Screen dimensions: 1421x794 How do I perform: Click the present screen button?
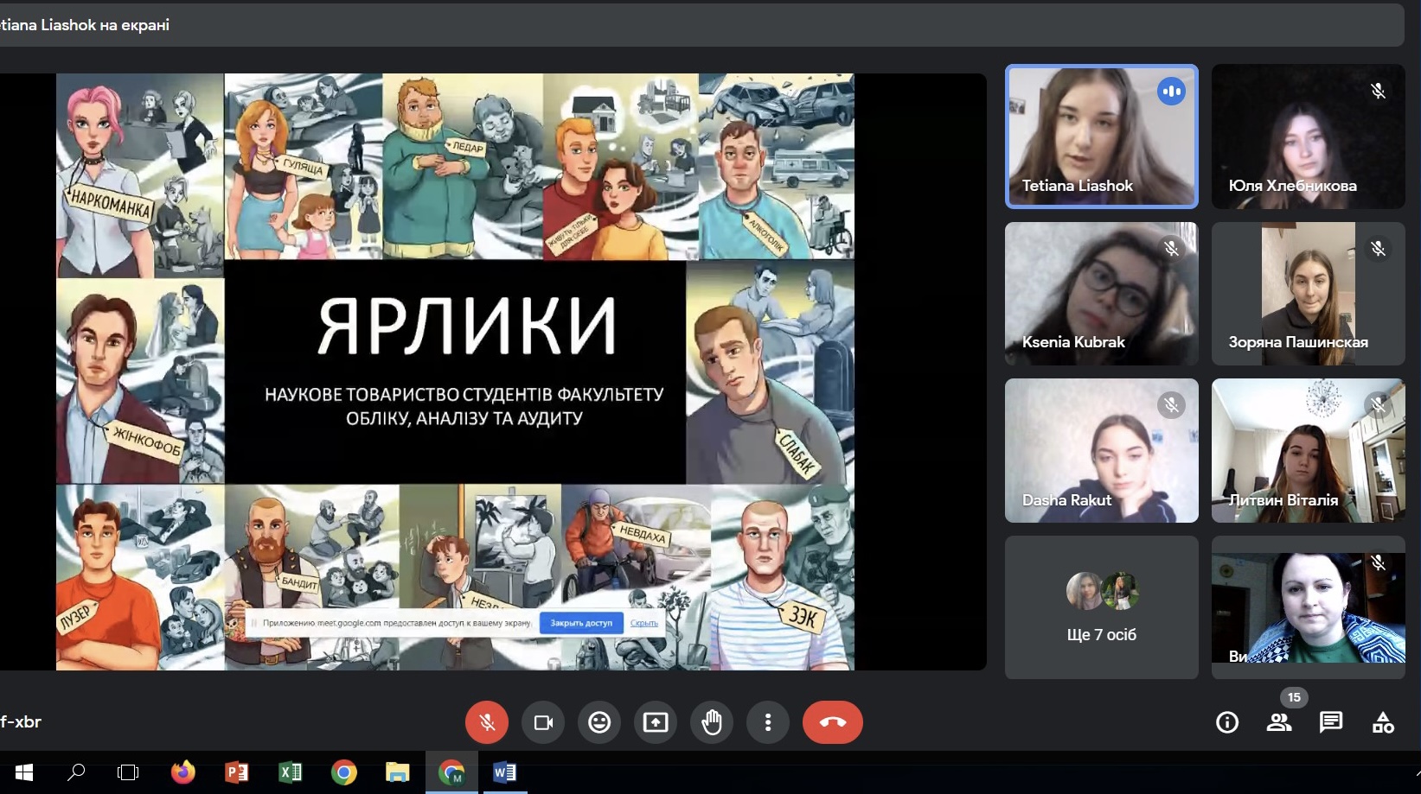656,722
